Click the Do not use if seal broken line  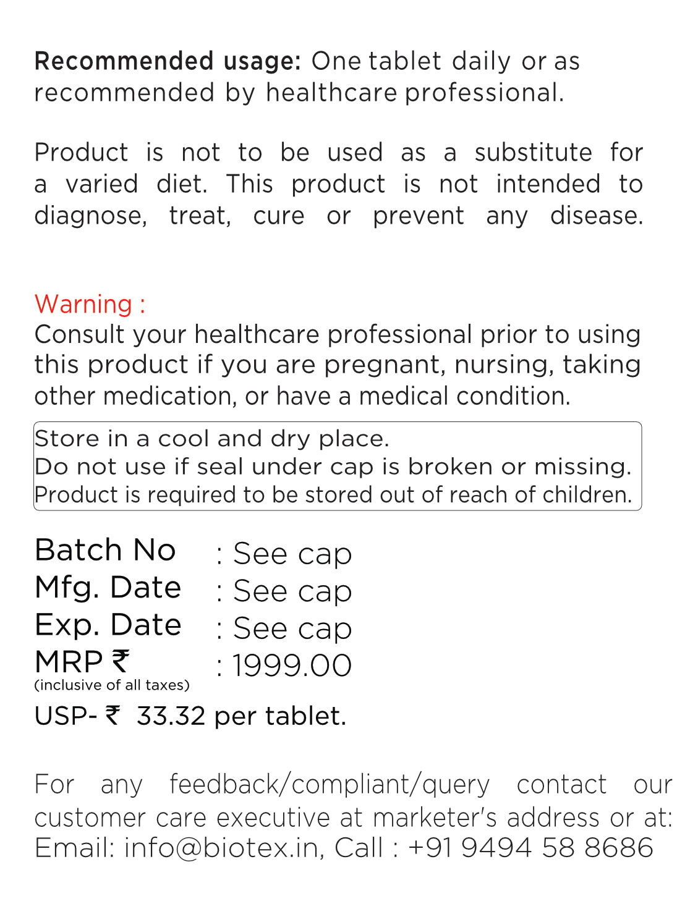(333, 467)
